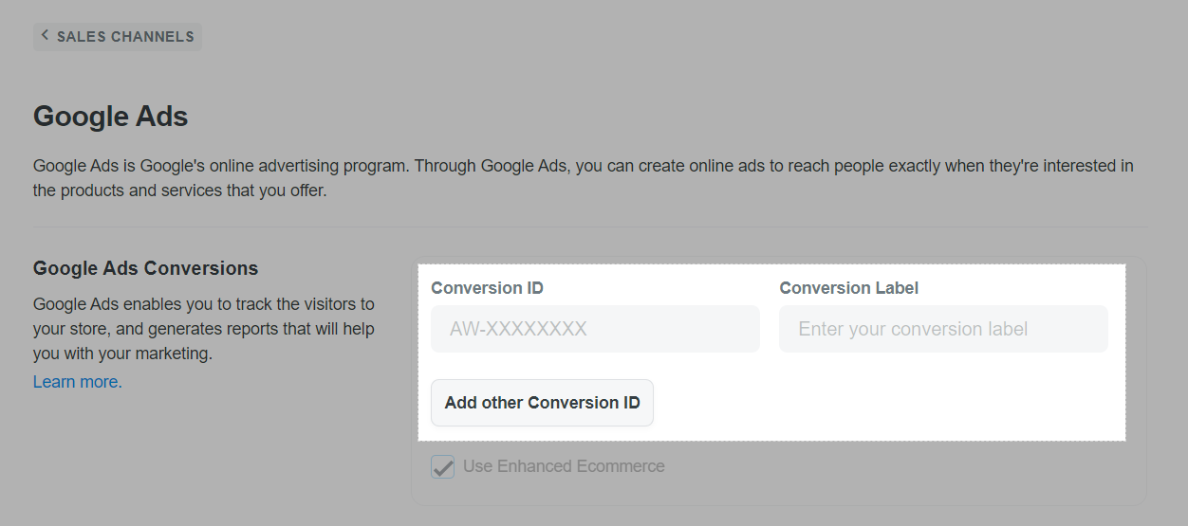This screenshot has height=526, width=1188.
Task: Click the Conversion ID field label
Action: click(x=487, y=288)
